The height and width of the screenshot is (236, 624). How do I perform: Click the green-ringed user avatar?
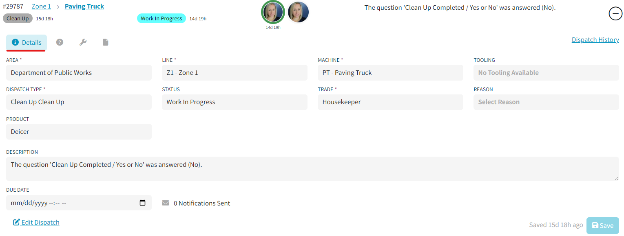coord(273,12)
